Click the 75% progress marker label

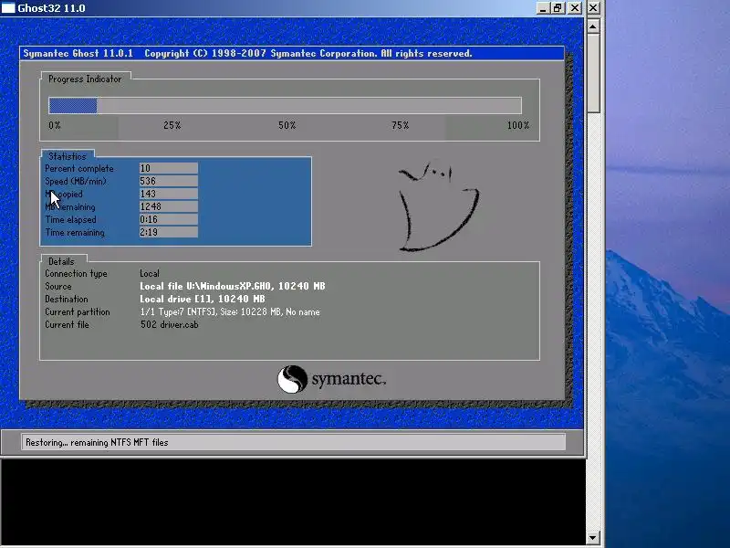(401, 125)
